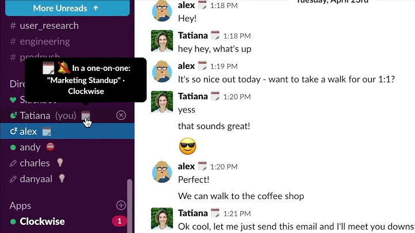Click the lightbulb status icon beside danyaal
This screenshot has height=233, width=415.
point(61,179)
